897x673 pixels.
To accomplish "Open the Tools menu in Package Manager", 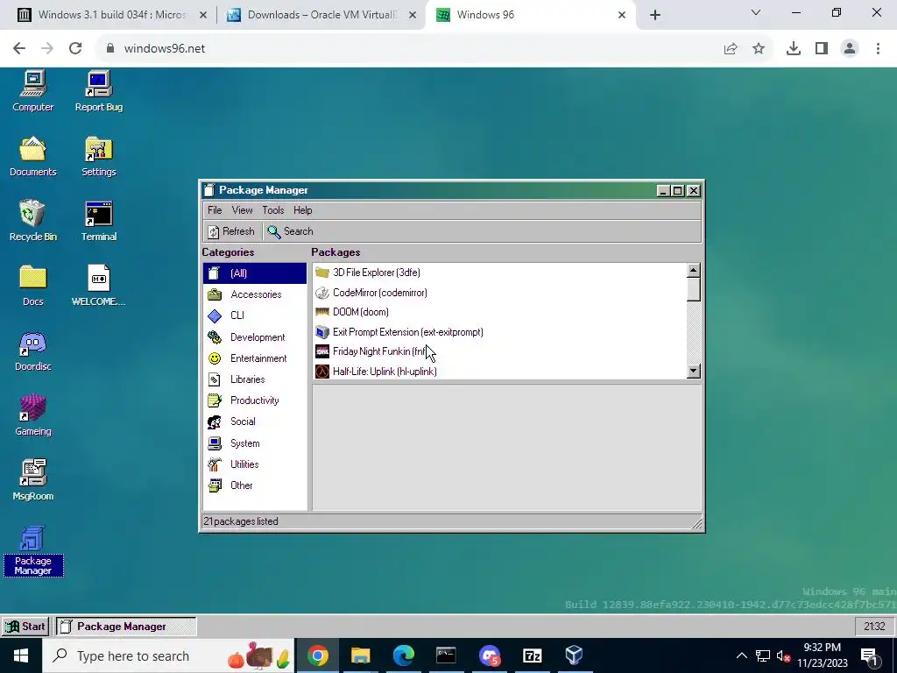I will click(273, 210).
